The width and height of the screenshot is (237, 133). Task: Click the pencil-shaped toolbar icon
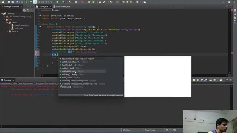[x=104, y=2]
